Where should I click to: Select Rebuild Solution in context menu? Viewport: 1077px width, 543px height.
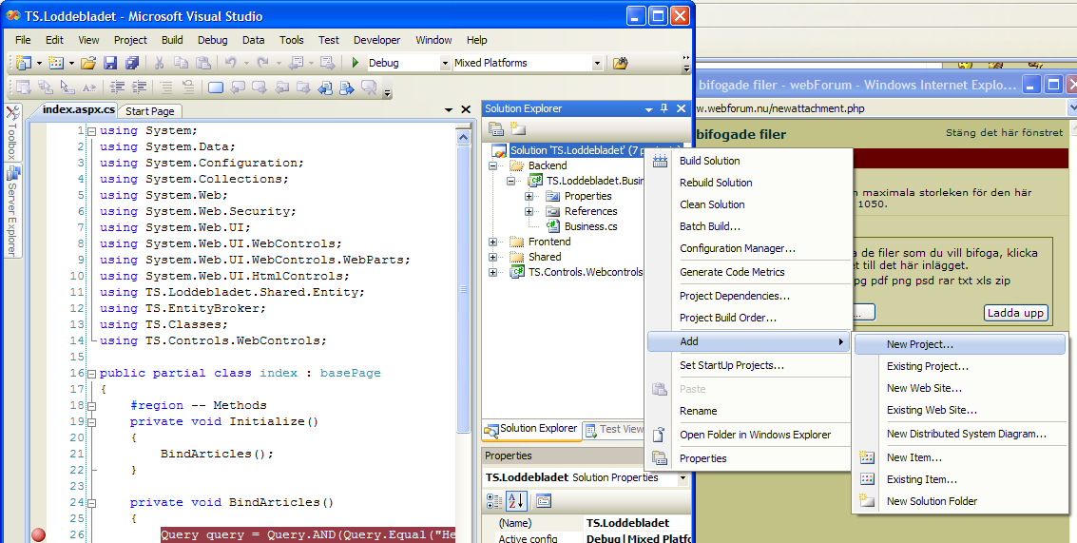point(749,183)
